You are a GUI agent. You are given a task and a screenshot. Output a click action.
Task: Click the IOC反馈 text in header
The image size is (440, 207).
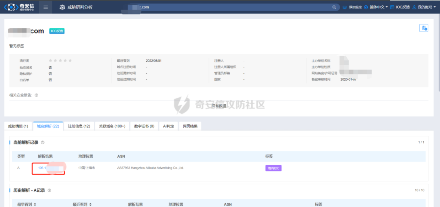click(403, 7)
